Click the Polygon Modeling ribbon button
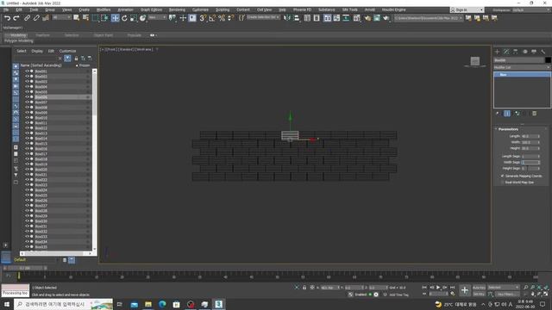Viewport: 552px width, 310px height. 19,40
